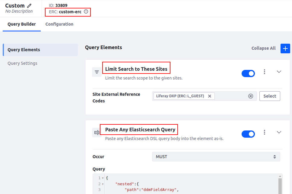Screen dimensions: 292x194
Task: Disable the Paste Any Elasticsearch Query toggle
Action: point(248,134)
